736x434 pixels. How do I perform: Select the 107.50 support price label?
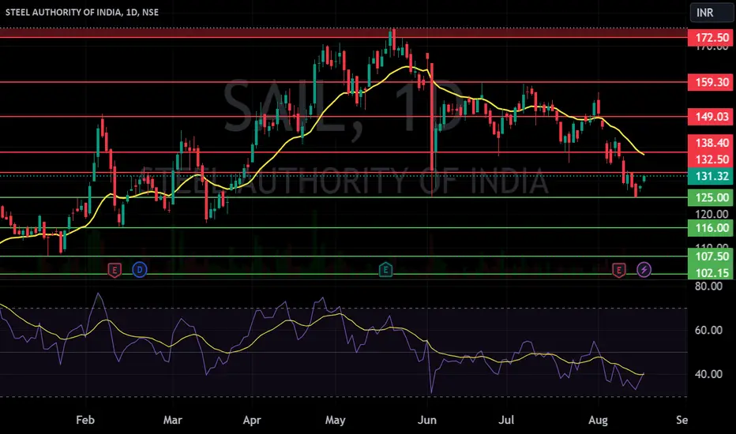[710, 256]
